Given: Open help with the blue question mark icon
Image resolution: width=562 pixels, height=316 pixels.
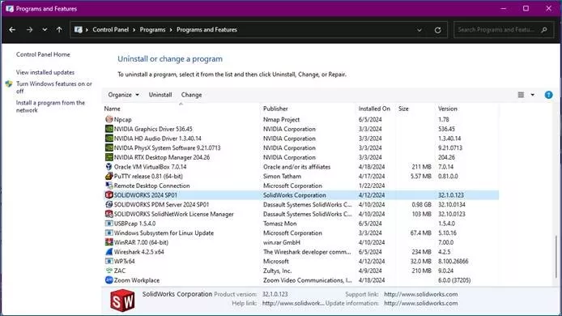Looking at the screenshot, I should (548, 95).
